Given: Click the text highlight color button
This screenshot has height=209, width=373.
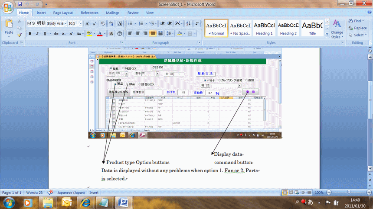Looking at the screenshot, I should (x=89, y=34).
